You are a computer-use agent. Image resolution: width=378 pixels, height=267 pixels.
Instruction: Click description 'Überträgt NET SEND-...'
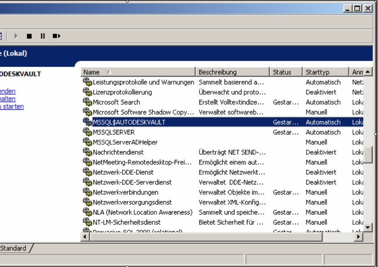pos(232,152)
